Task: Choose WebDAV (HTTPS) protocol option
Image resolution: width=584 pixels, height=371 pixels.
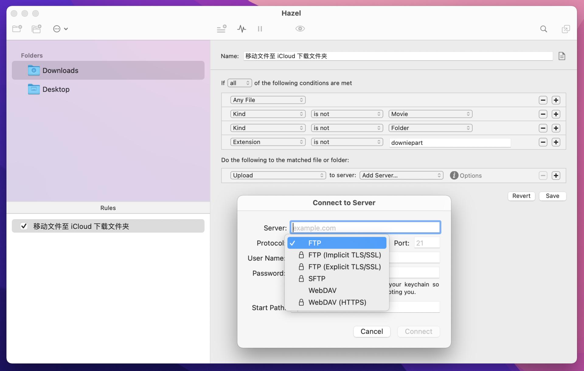Action: coord(337,302)
